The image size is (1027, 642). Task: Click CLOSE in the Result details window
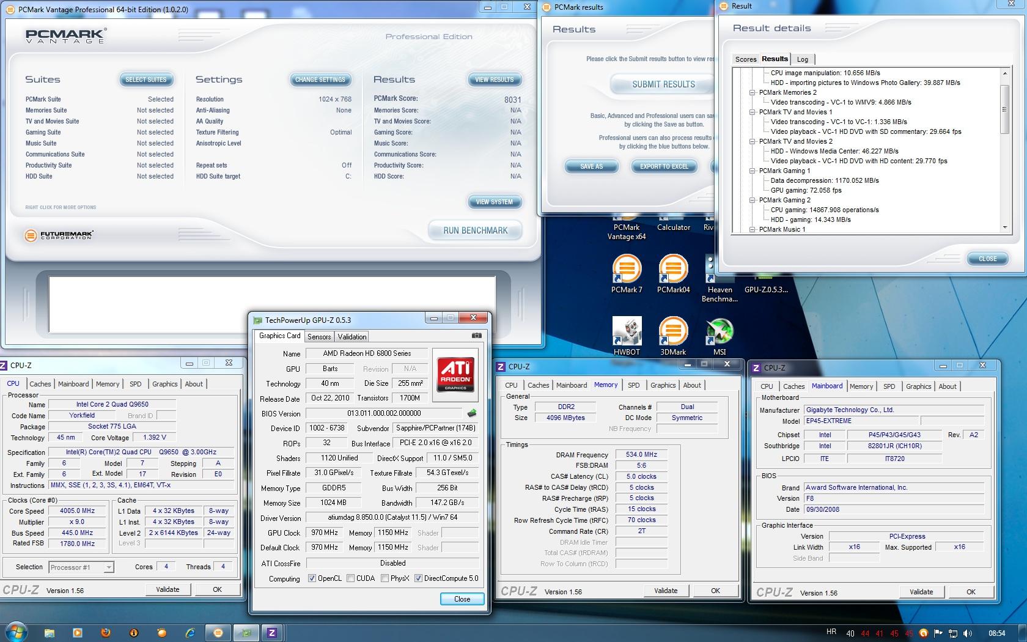point(988,259)
